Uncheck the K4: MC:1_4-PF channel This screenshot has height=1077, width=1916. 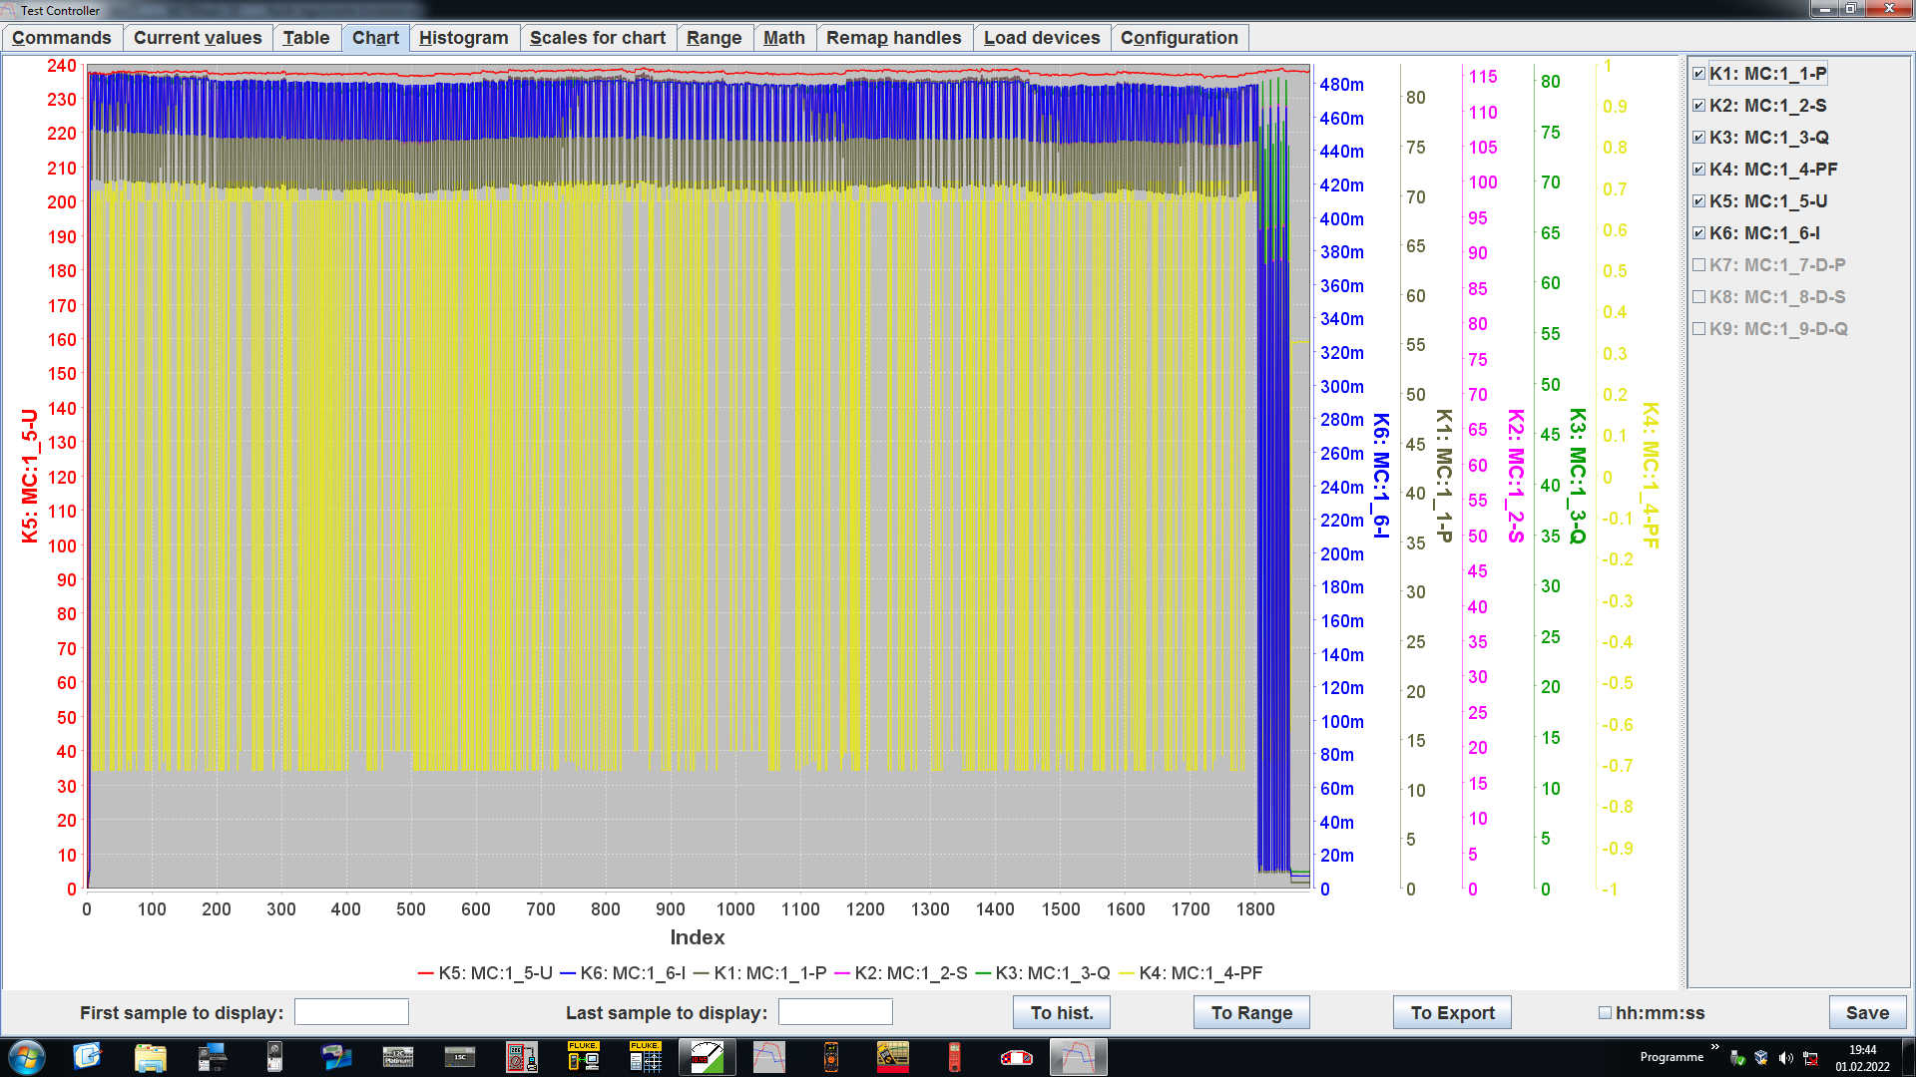1698,170
